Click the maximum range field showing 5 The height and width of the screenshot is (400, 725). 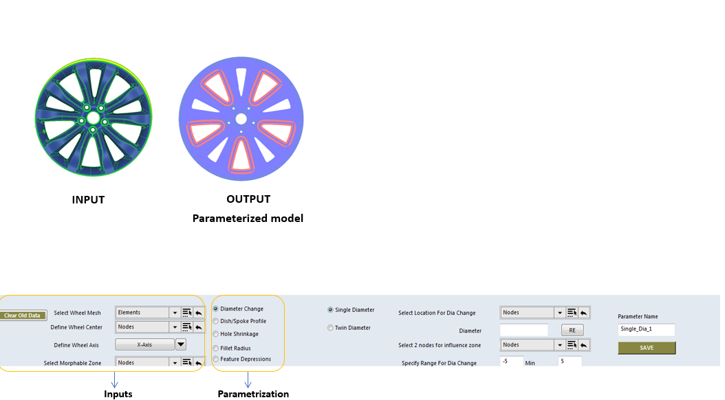coord(570,362)
